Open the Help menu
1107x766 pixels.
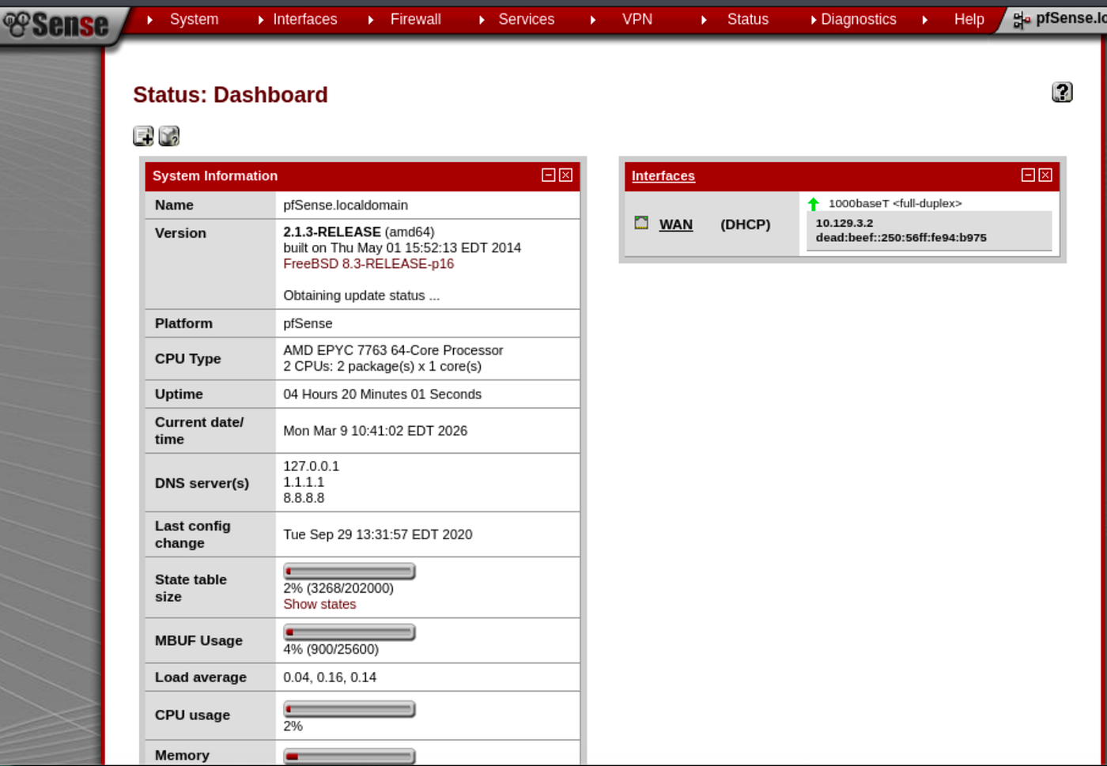click(x=969, y=19)
